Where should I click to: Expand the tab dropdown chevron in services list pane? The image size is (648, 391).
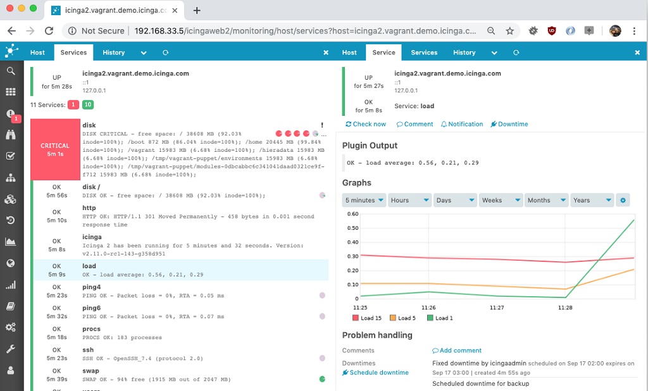[144, 53]
